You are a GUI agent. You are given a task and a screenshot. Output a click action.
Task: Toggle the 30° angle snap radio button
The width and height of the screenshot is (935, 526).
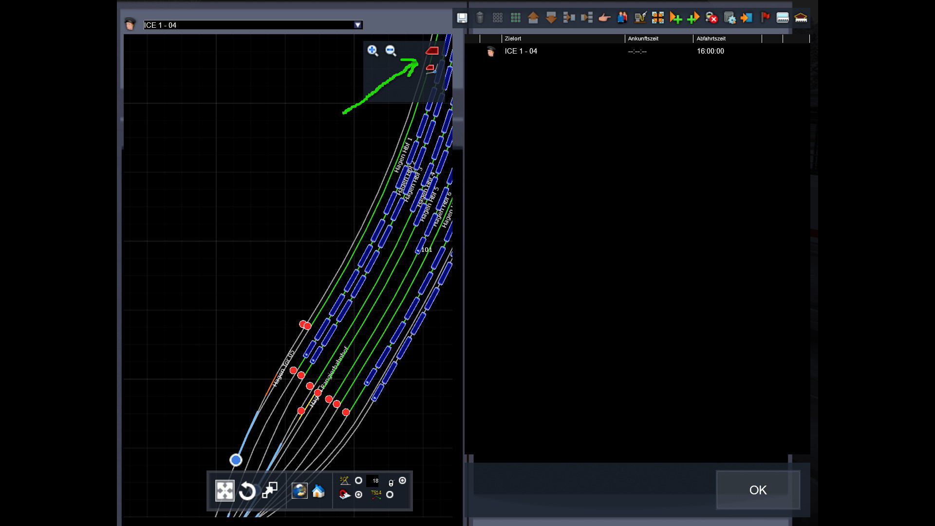click(358, 481)
